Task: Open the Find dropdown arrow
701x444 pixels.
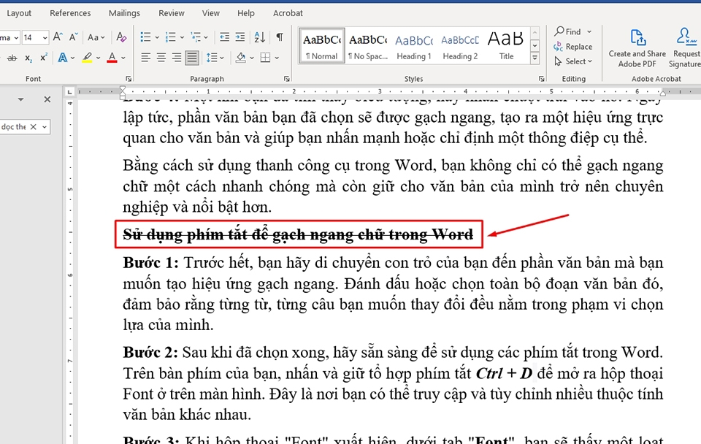Action: click(589, 31)
